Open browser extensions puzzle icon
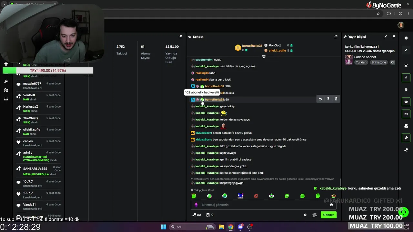 (x=389, y=14)
